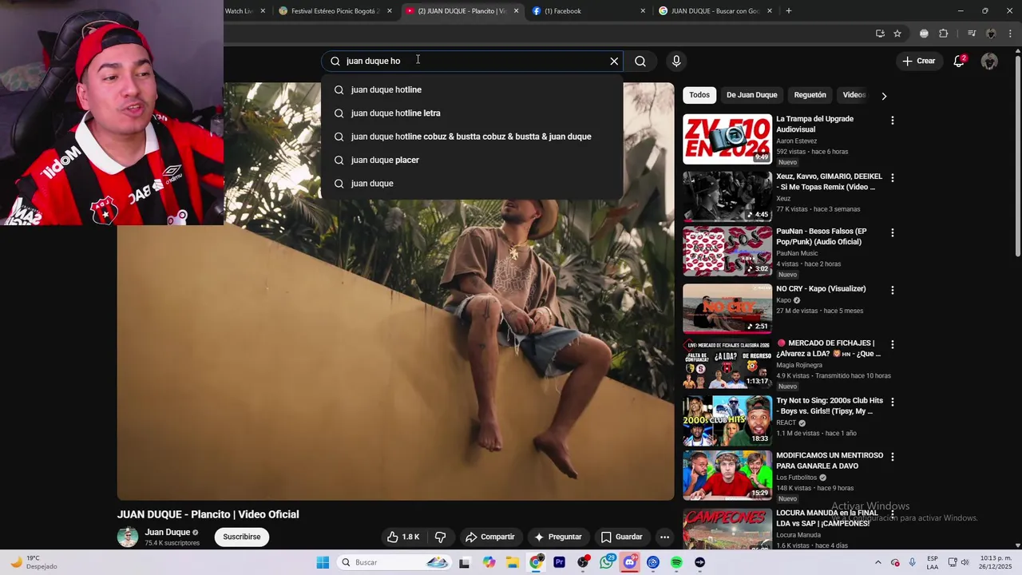The width and height of the screenshot is (1022, 575).
Task: Select the 'juan duque hotline letra' suggestion
Action: tap(472, 113)
